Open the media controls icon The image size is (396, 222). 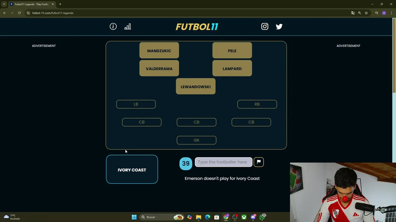[x=377, y=13]
